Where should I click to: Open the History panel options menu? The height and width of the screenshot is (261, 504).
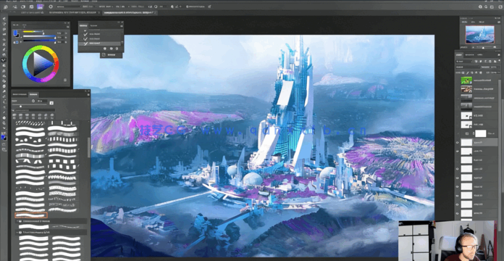(x=122, y=26)
